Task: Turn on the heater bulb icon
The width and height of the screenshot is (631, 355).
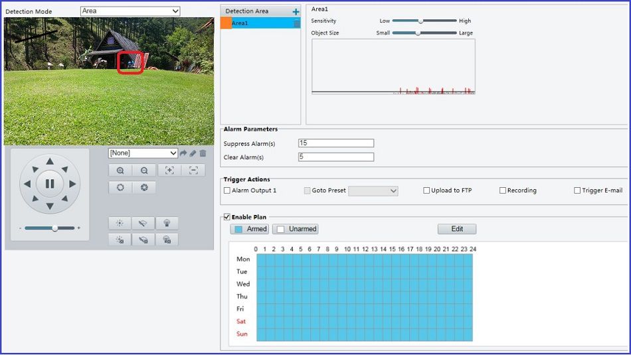Action: tap(167, 223)
